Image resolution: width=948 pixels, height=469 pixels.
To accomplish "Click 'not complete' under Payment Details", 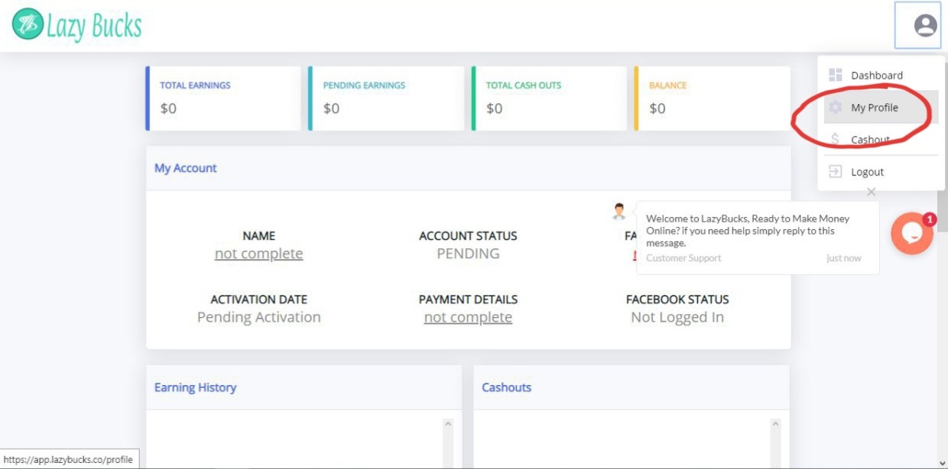I will (468, 317).
